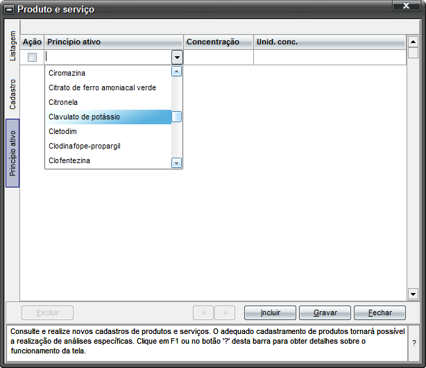The image size is (426, 368).
Task: Sort by Princípio ativo column header
Action: click(x=114, y=42)
